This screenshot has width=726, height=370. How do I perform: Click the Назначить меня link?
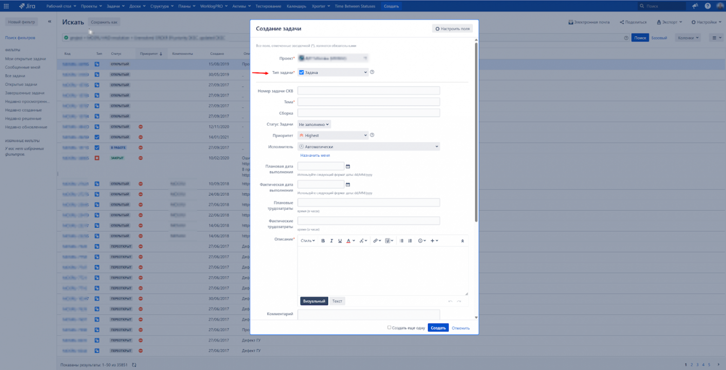[x=315, y=155]
